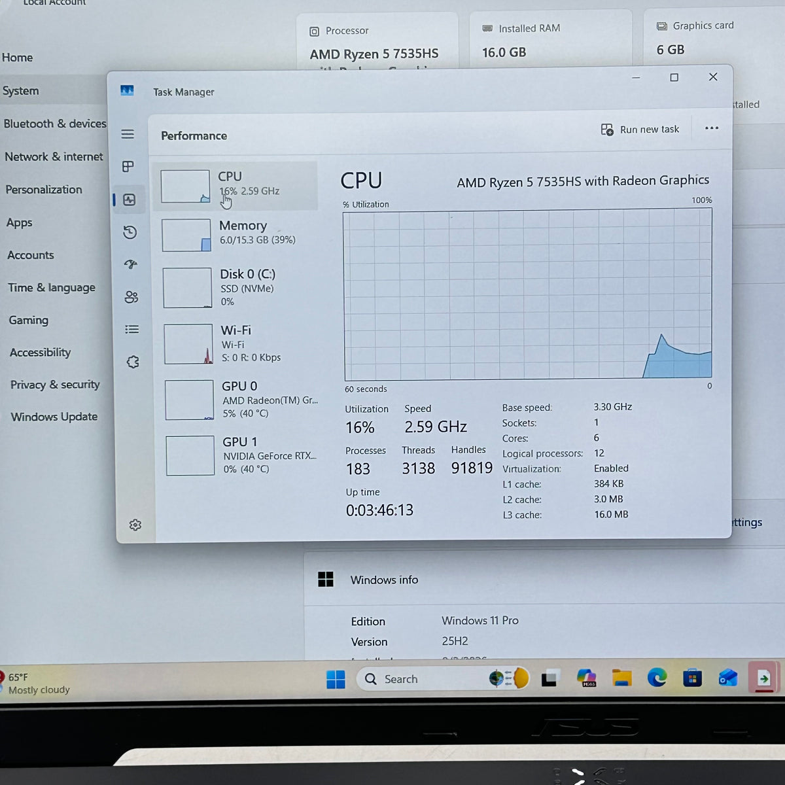Open Time & language in Settings
785x785 pixels.
coord(52,287)
